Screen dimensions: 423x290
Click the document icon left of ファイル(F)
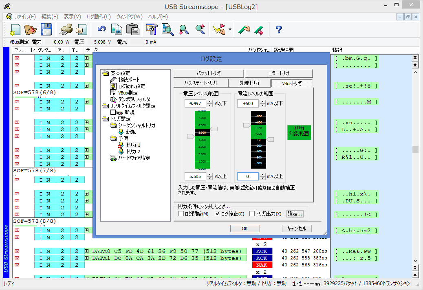[x=9, y=17]
